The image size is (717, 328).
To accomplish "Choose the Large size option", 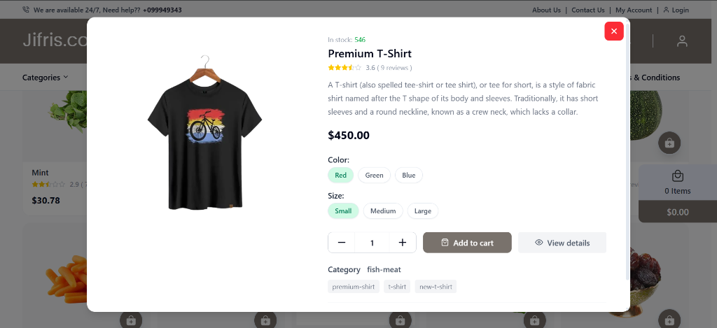I will click(422, 211).
